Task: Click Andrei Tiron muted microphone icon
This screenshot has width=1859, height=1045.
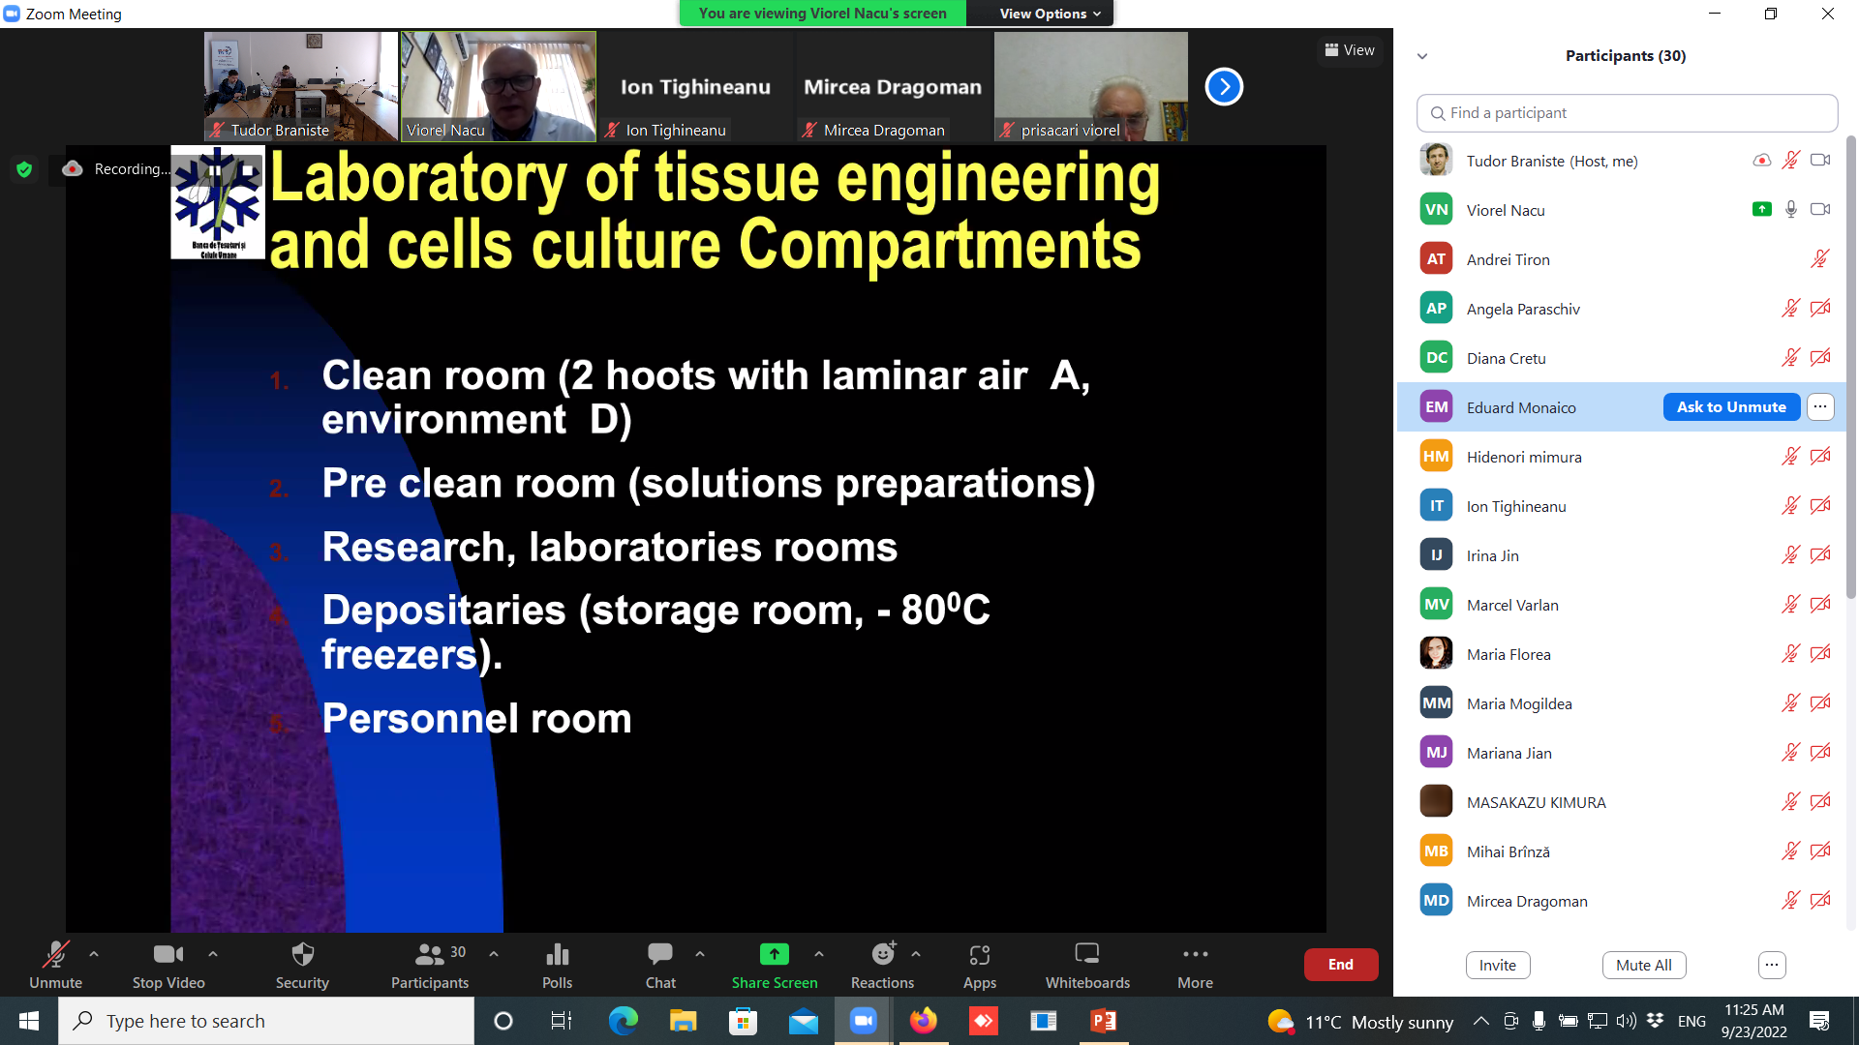Action: 1820,259
